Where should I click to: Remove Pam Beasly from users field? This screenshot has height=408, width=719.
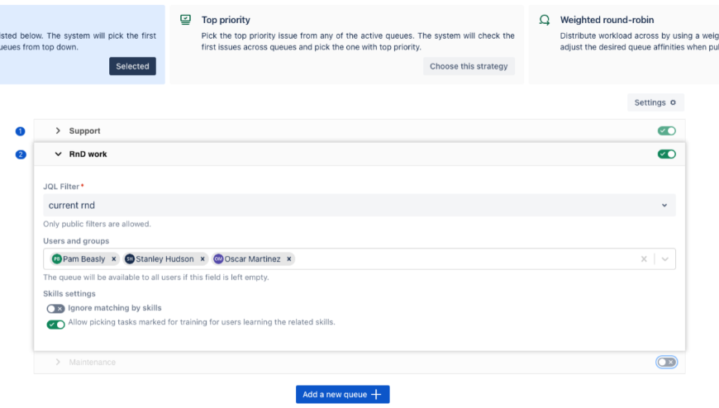(114, 259)
